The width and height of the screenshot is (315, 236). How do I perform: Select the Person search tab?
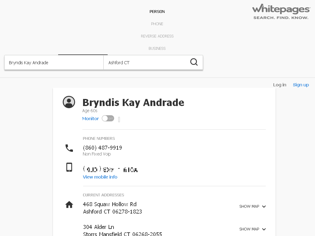point(157,12)
